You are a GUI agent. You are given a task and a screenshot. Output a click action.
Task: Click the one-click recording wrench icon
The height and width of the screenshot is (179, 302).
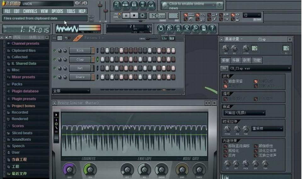195,29
